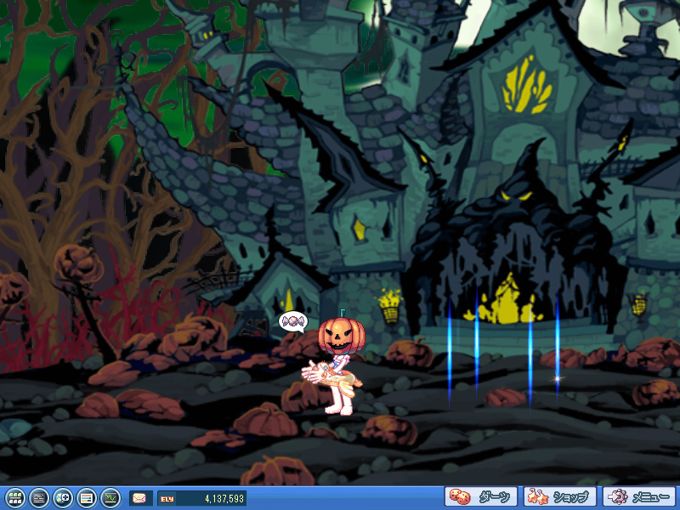Click the candy speech bubble
Viewport: 680px width, 510px height.
pos(293,322)
